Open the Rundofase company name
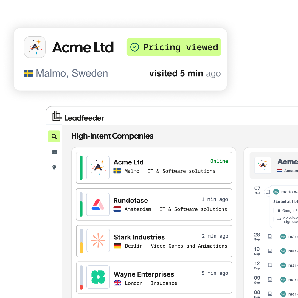Screen dimensions: 298x298 pos(131,201)
